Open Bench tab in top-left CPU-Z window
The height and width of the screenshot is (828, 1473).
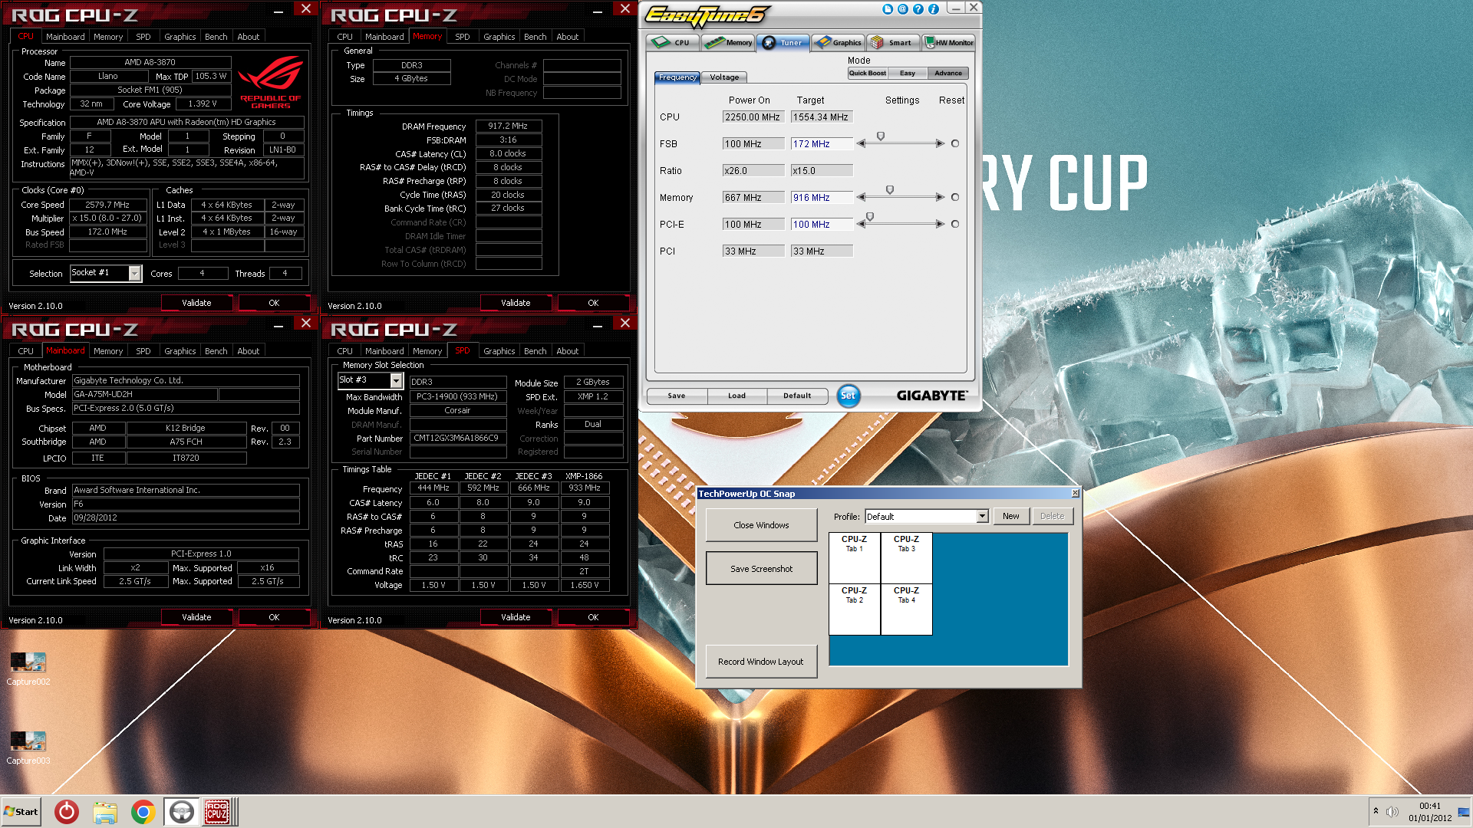click(x=216, y=37)
